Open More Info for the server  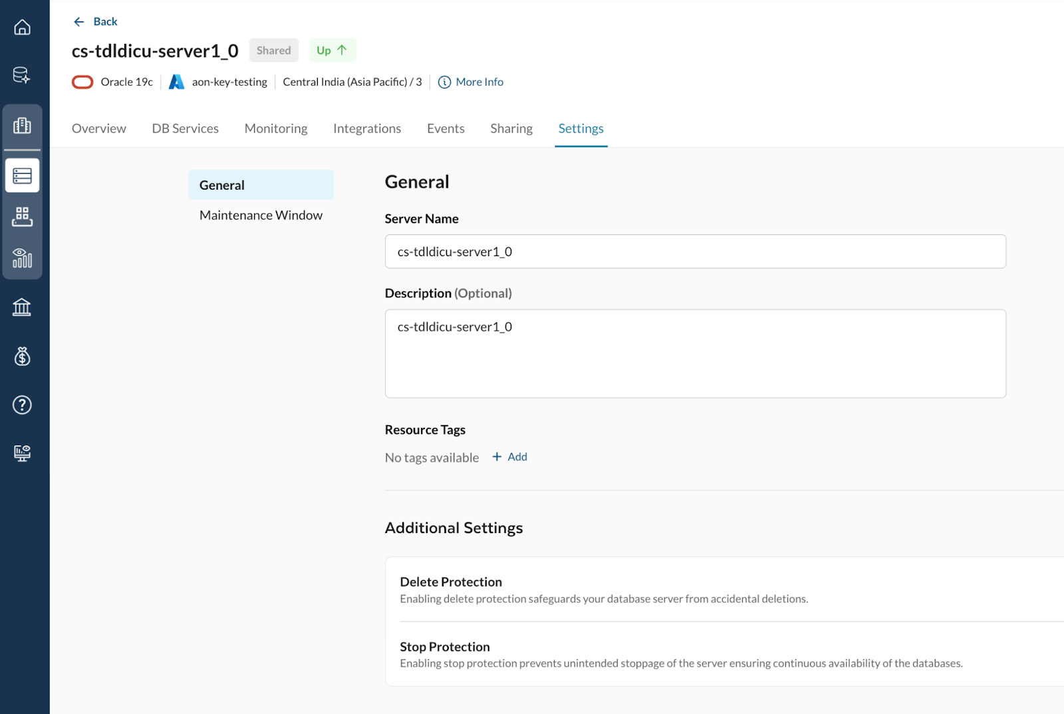pyautogui.click(x=471, y=82)
